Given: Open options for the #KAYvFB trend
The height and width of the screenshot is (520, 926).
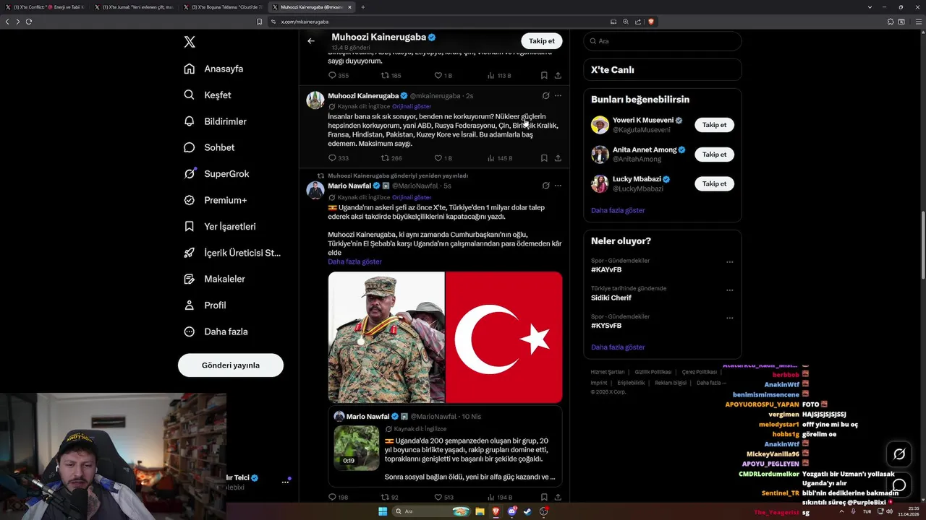Looking at the screenshot, I should click(x=729, y=262).
